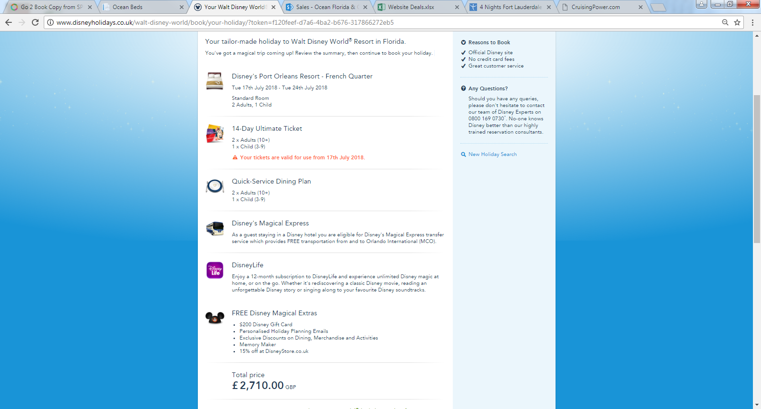Click the DisneyLife purple logo icon

click(215, 270)
